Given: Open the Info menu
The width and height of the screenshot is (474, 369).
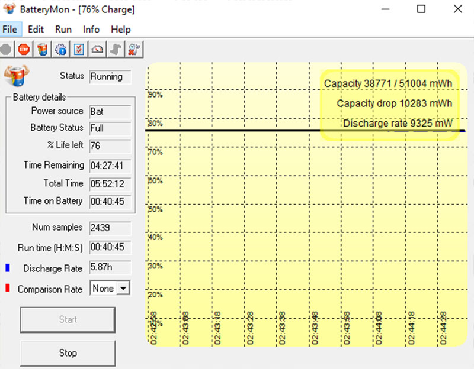Looking at the screenshot, I should [91, 29].
